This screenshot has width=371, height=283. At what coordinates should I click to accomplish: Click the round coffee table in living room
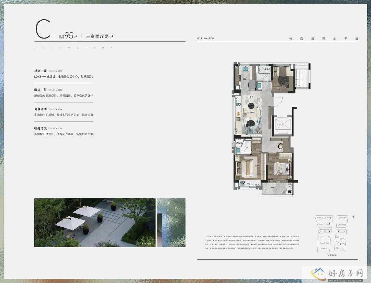(250, 123)
